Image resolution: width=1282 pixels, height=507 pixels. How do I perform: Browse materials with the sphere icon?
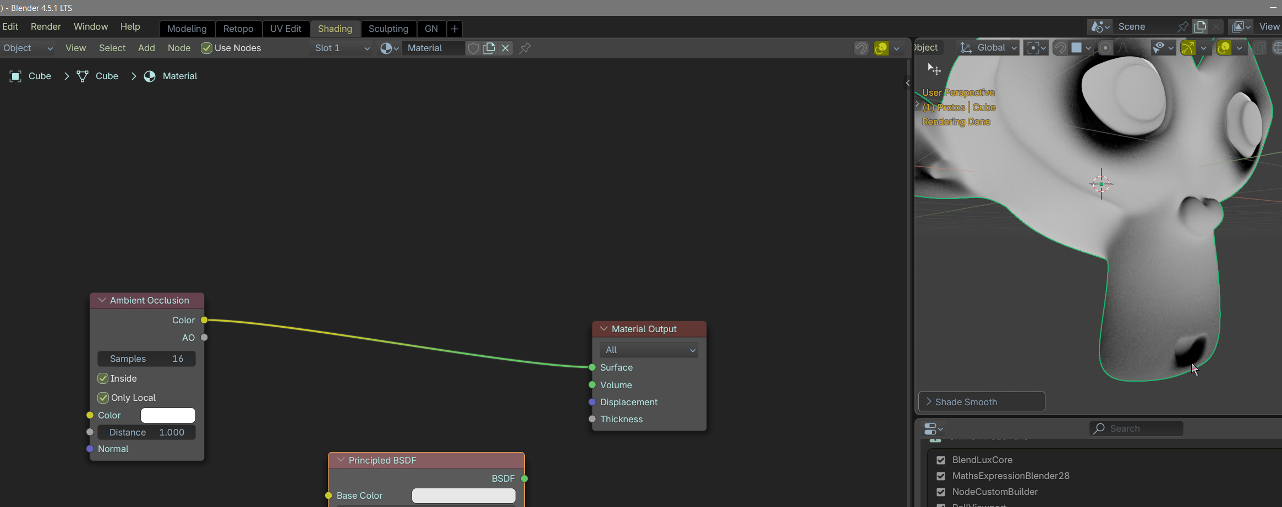pos(389,48)
